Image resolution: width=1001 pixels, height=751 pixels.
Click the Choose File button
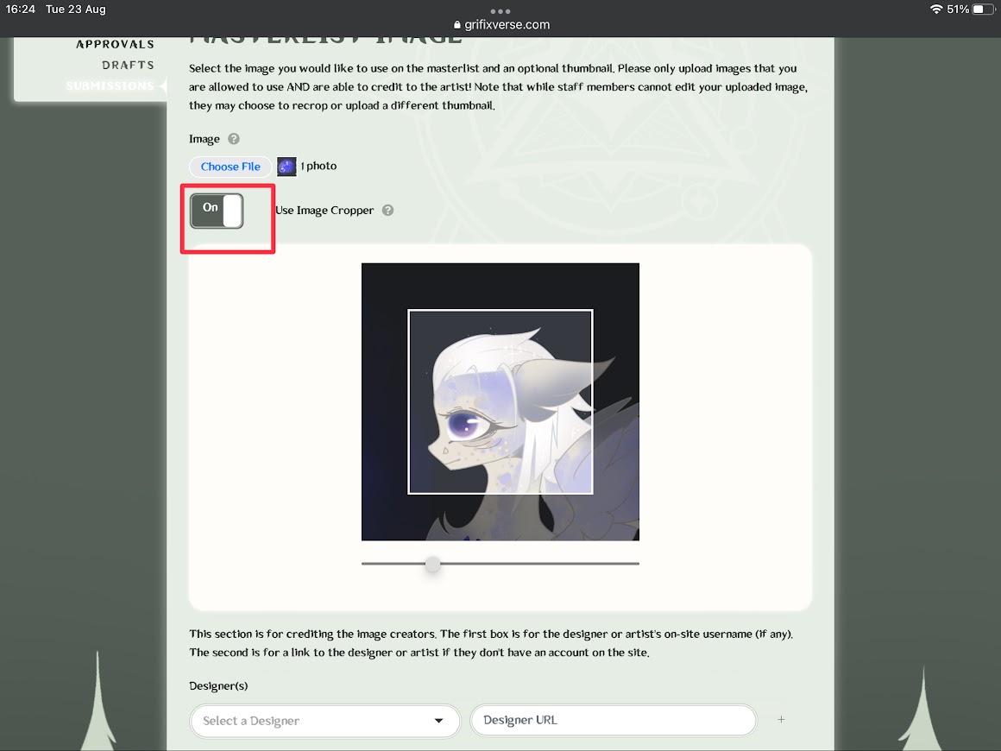230,167
